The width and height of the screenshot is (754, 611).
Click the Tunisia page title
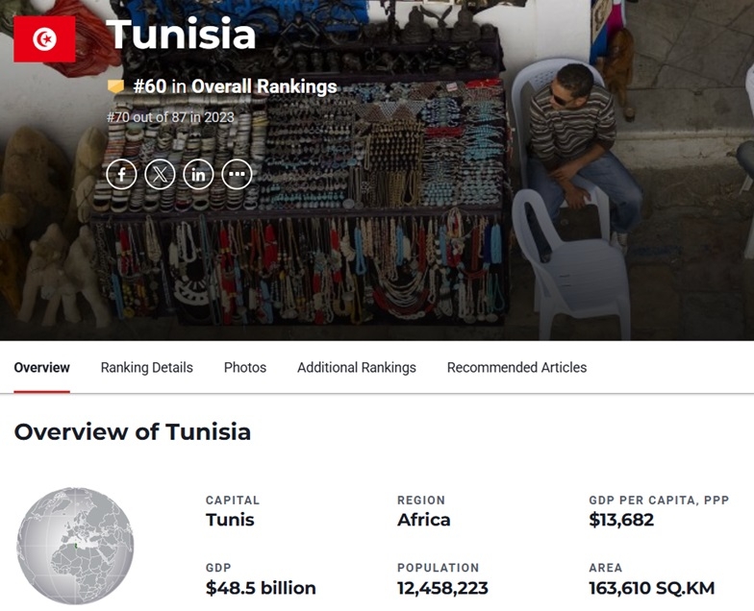[181, 35]
